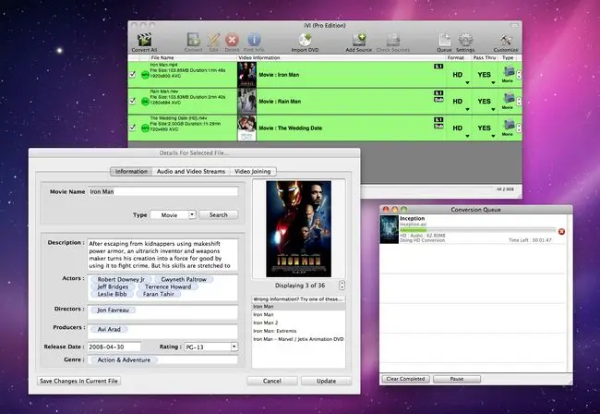Click Clear Completed in Conversion Queue

click(405, 379)
